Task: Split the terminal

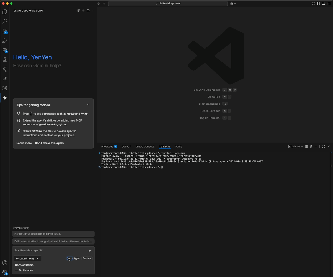Action: coord(306,147)
